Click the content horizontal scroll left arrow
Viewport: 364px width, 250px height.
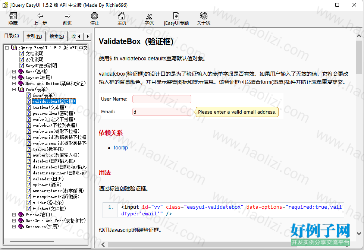103,244
